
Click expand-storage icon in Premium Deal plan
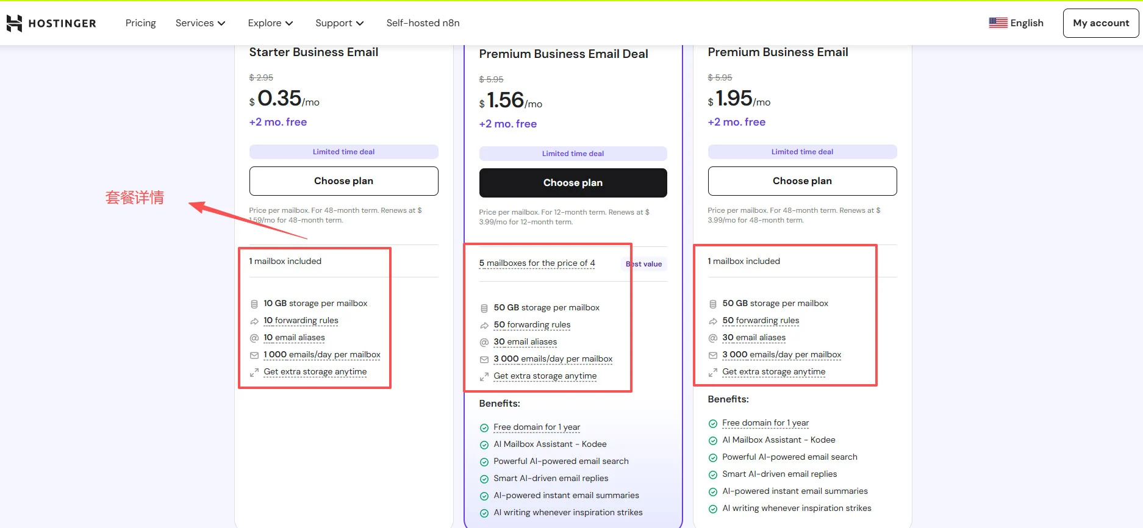[484, 376]
